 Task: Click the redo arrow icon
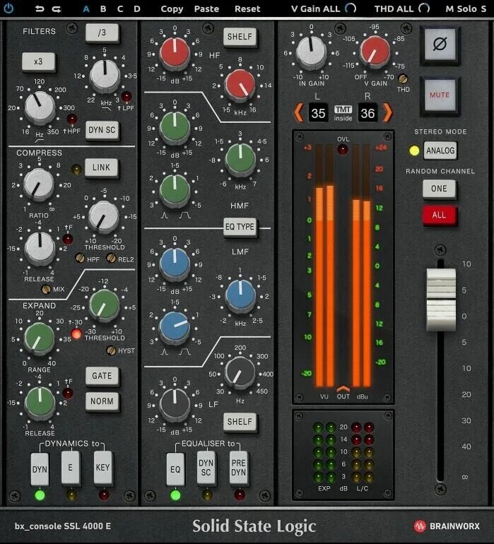[x=57, y=8]
